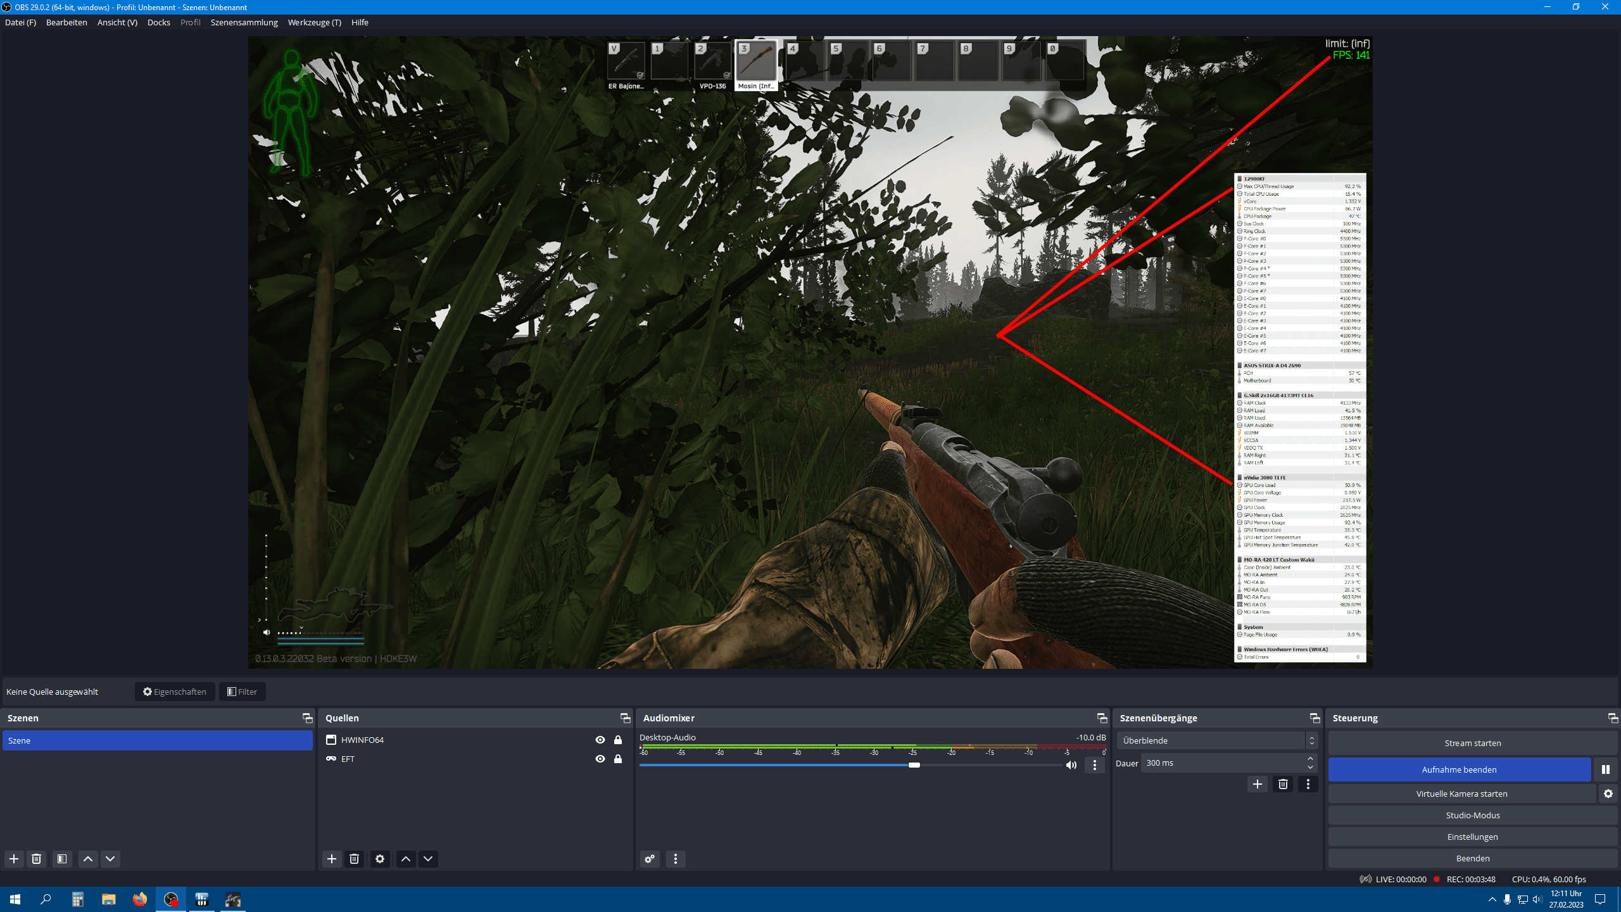
Task: Open Werkzeuge (T) menu
Action: pyautogui.click(x=315, y=22)
